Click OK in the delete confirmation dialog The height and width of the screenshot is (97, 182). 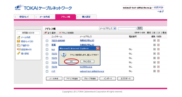coord(71,61)
